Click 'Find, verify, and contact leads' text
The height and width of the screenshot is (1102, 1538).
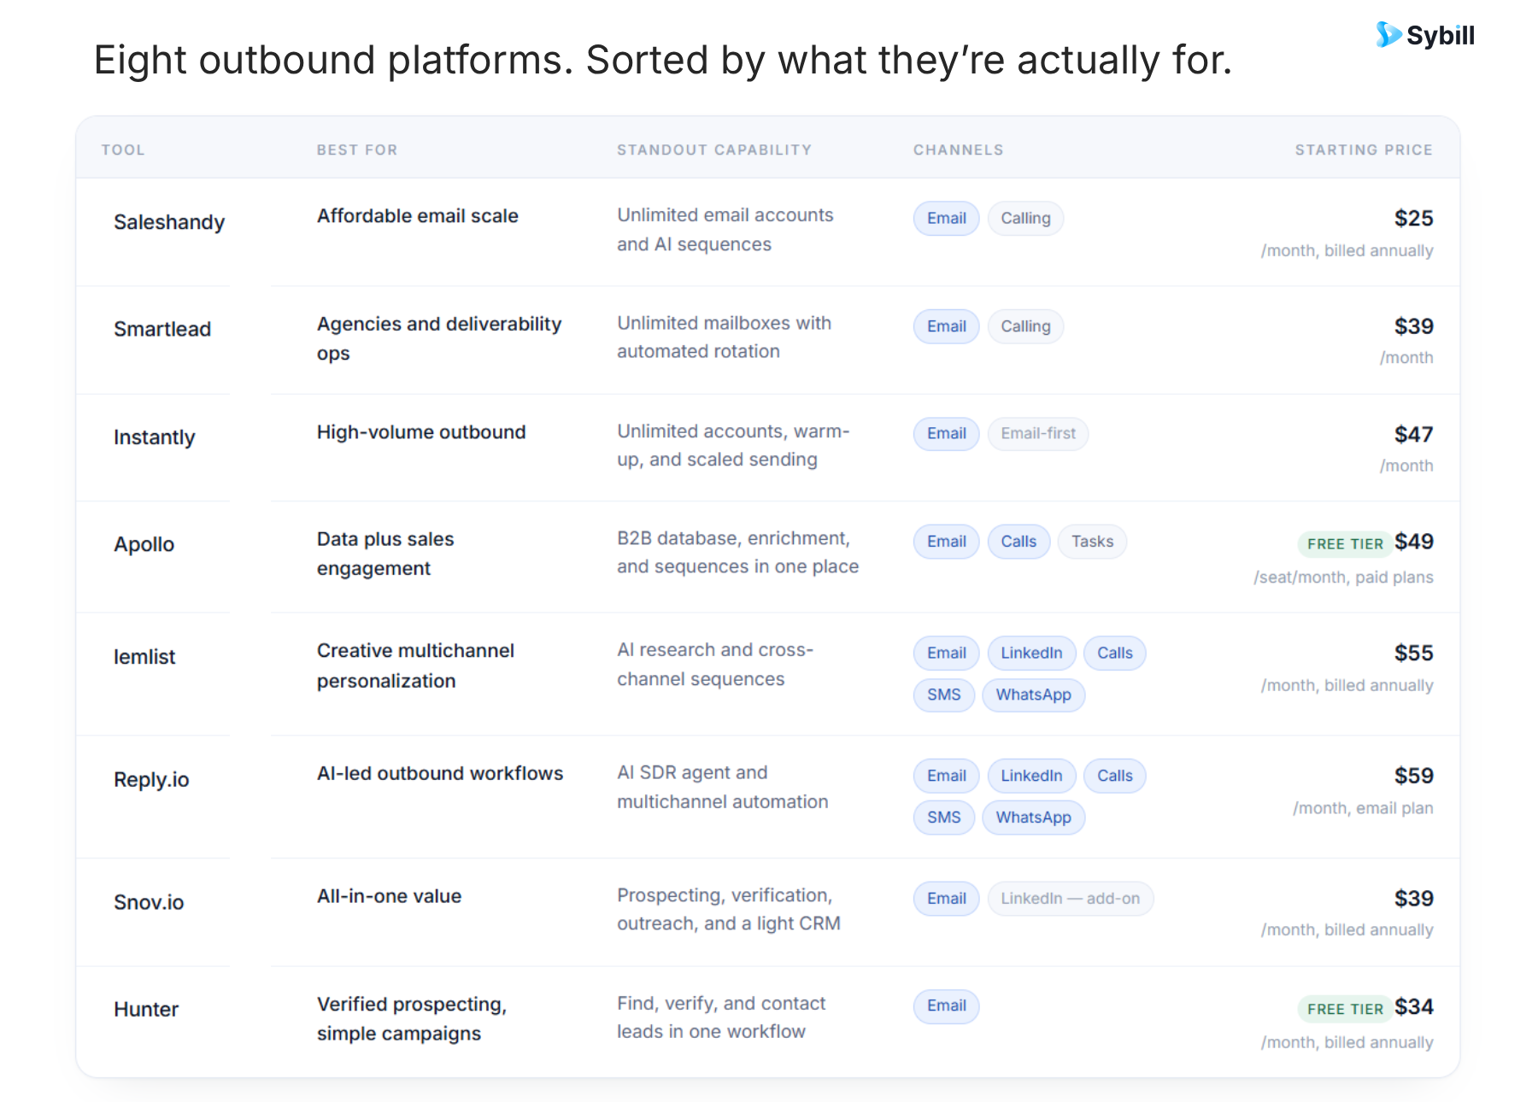721,1017
